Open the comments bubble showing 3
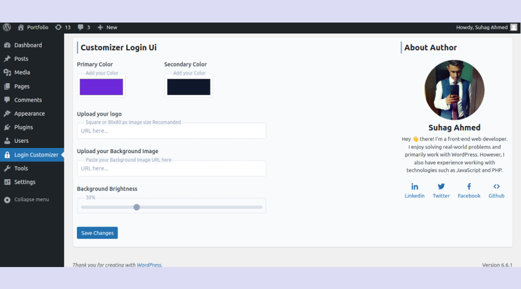 click(80, 27)
